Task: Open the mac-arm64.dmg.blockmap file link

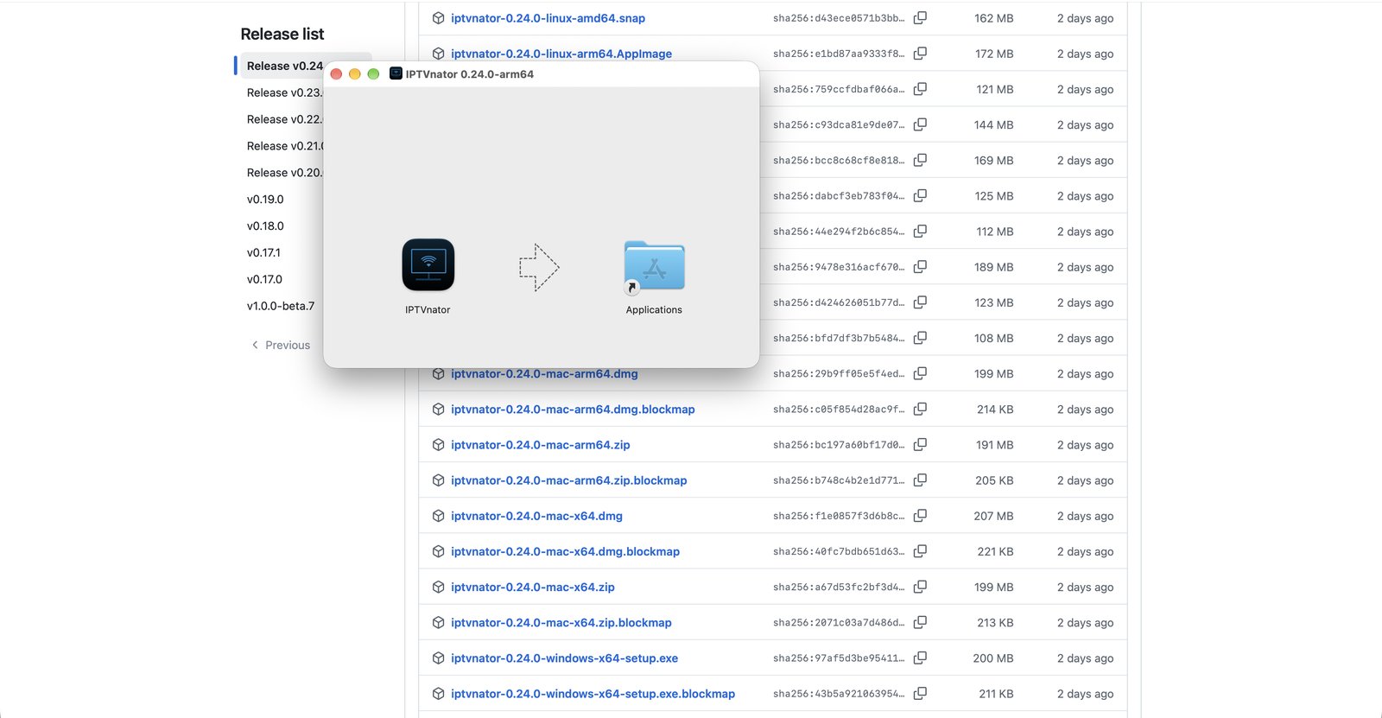Action: 573,410
